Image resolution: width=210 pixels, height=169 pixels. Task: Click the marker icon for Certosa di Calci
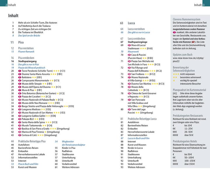[x=20, y=135]
